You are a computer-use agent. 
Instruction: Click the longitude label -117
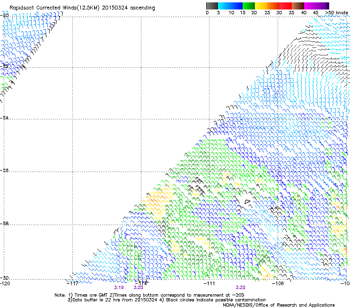[x=72, y=283]
